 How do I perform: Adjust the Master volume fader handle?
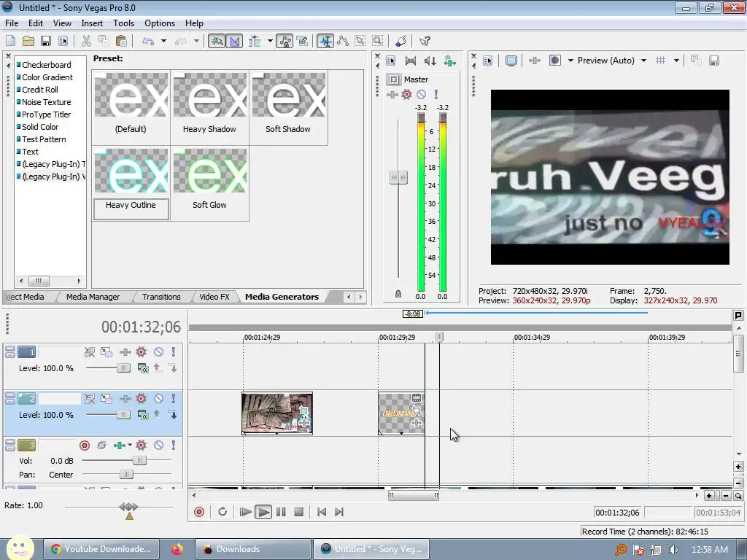399,178
